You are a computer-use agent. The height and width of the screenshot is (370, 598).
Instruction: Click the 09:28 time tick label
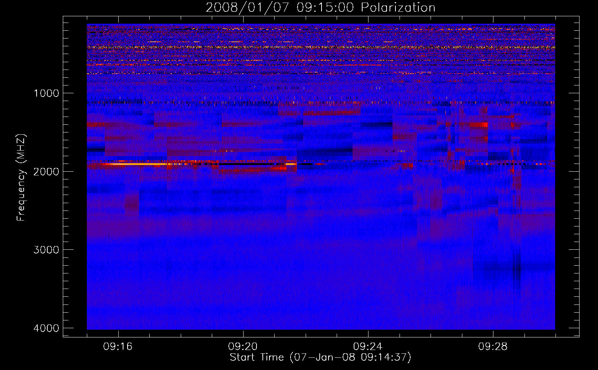(x=493, y=347)
